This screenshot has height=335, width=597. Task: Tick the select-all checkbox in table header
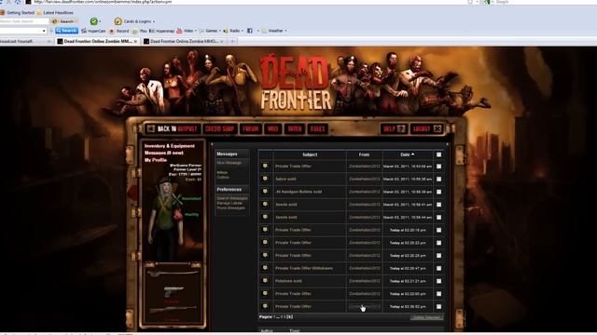pyautogui.click(x=438, y=154)
